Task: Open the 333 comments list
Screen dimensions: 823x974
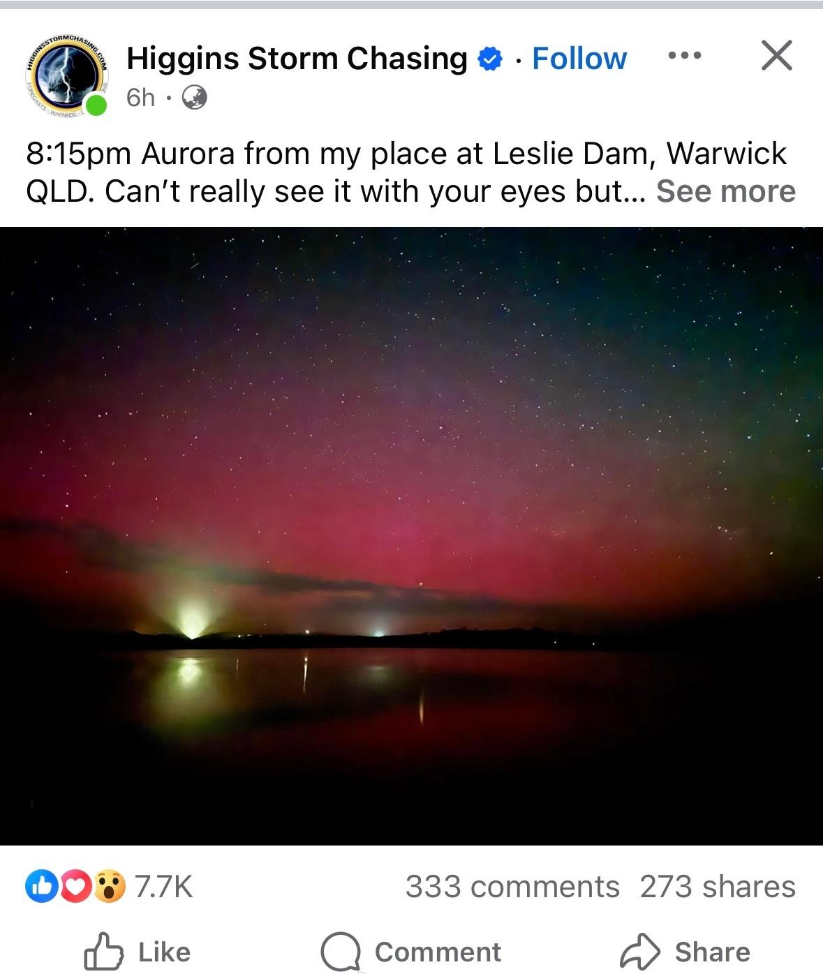Action: [x=512, y=887]
